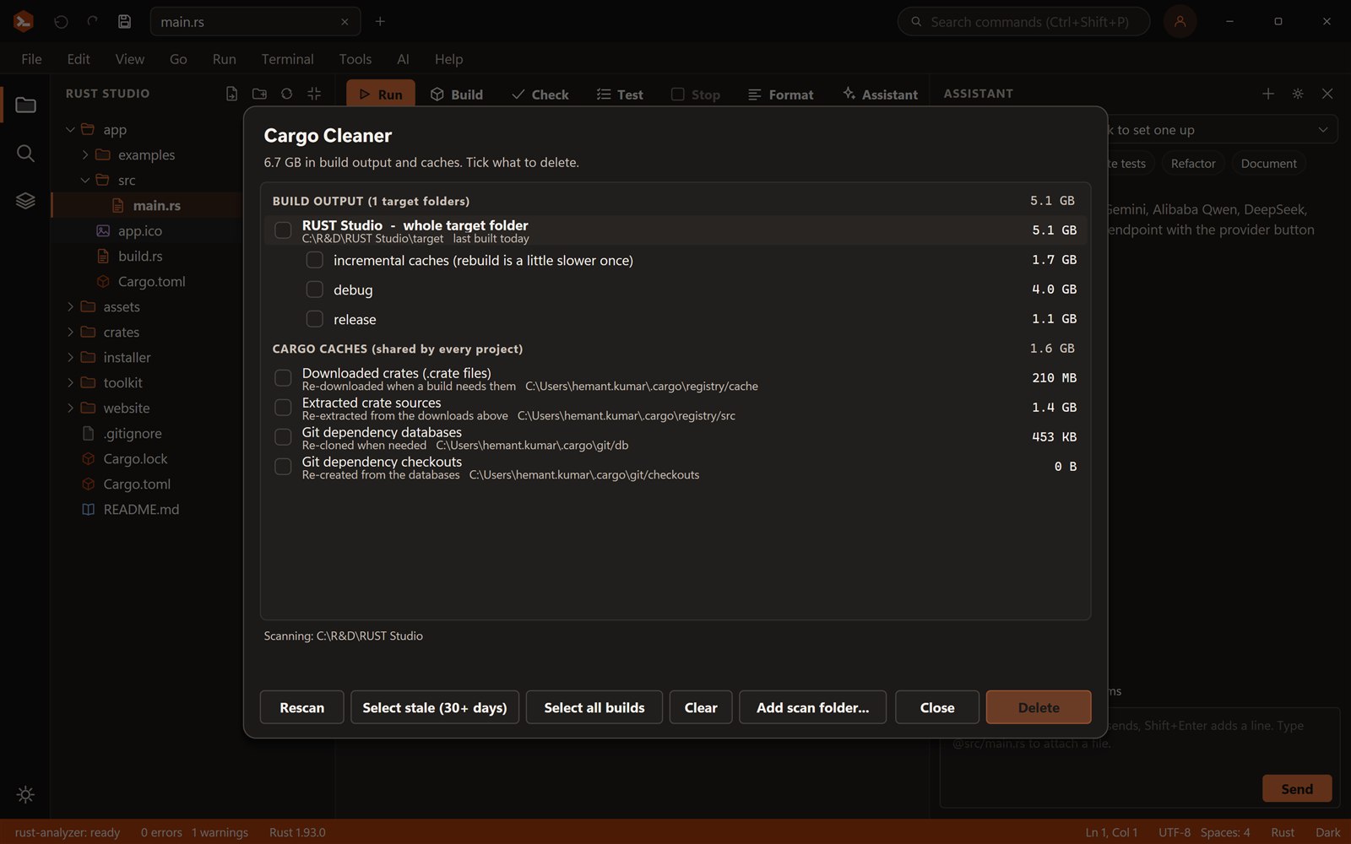Tick the Git dependency checkouts checkbox

tap(283, 467)
